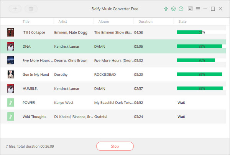230x155 pixels.
Task: Click the Album column header
Action: pyautogui.click(x=103, y=22)
